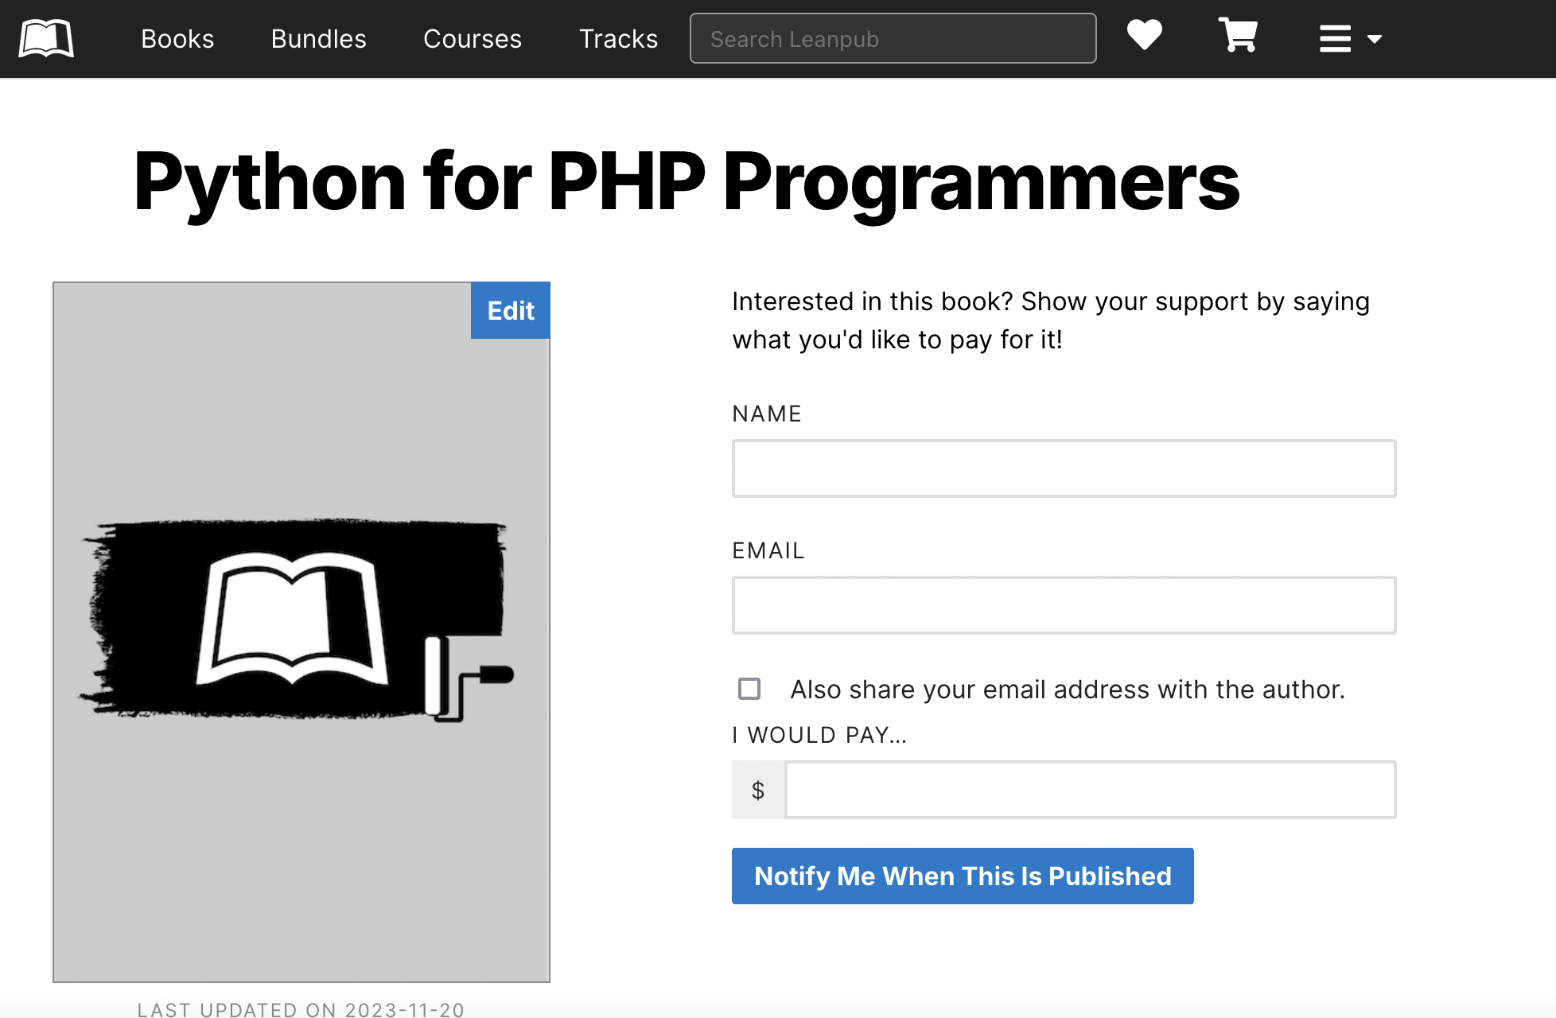1556x1018 pixels.
Task: Click the Edit button on cover
Action: [x=510, y=310]
